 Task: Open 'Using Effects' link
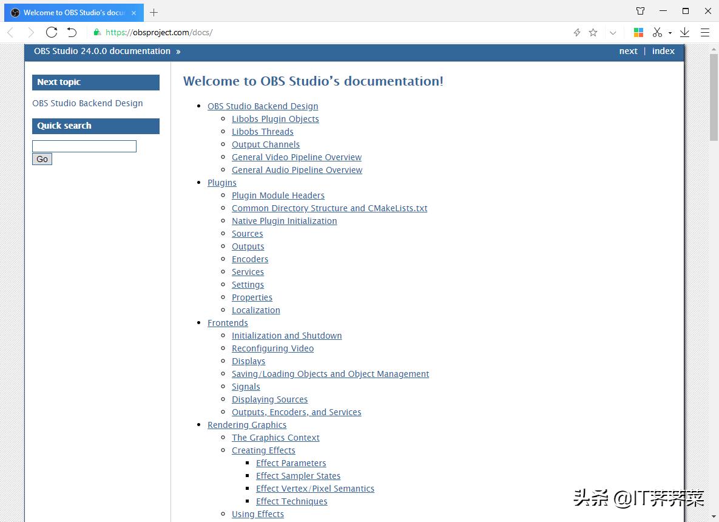coord(258,514)
